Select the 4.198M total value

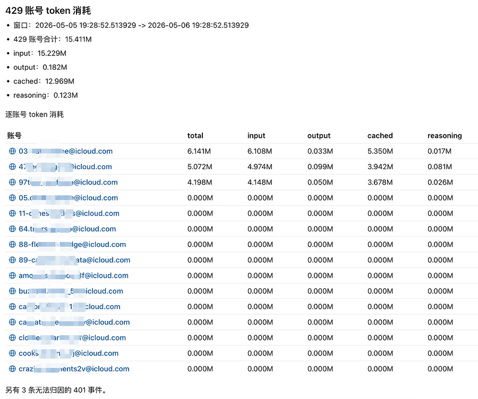click(200, 182)
